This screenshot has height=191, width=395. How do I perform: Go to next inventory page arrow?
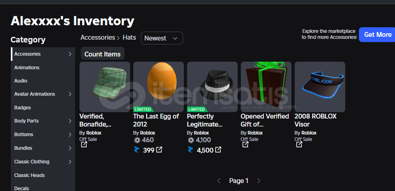pos(259,181)
